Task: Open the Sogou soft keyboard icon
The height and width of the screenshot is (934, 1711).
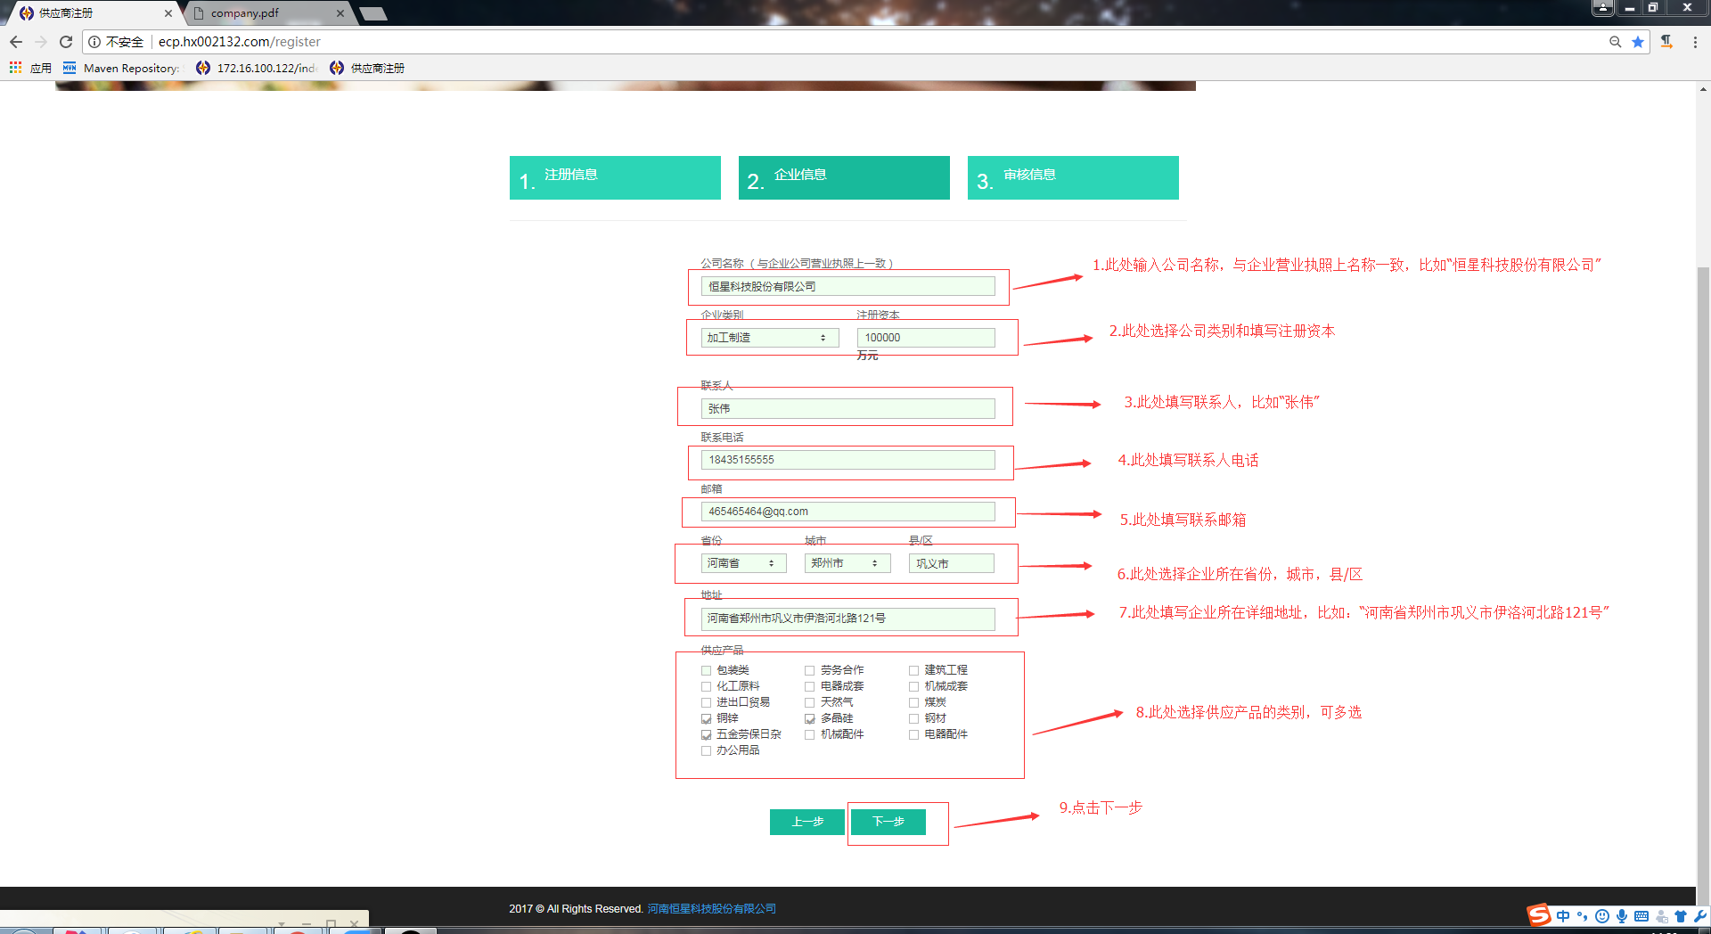Action: pyautogui.click(x=1641, y=916)
